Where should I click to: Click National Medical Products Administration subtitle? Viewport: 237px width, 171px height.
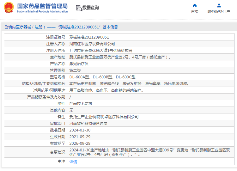(x=42, y=11)
